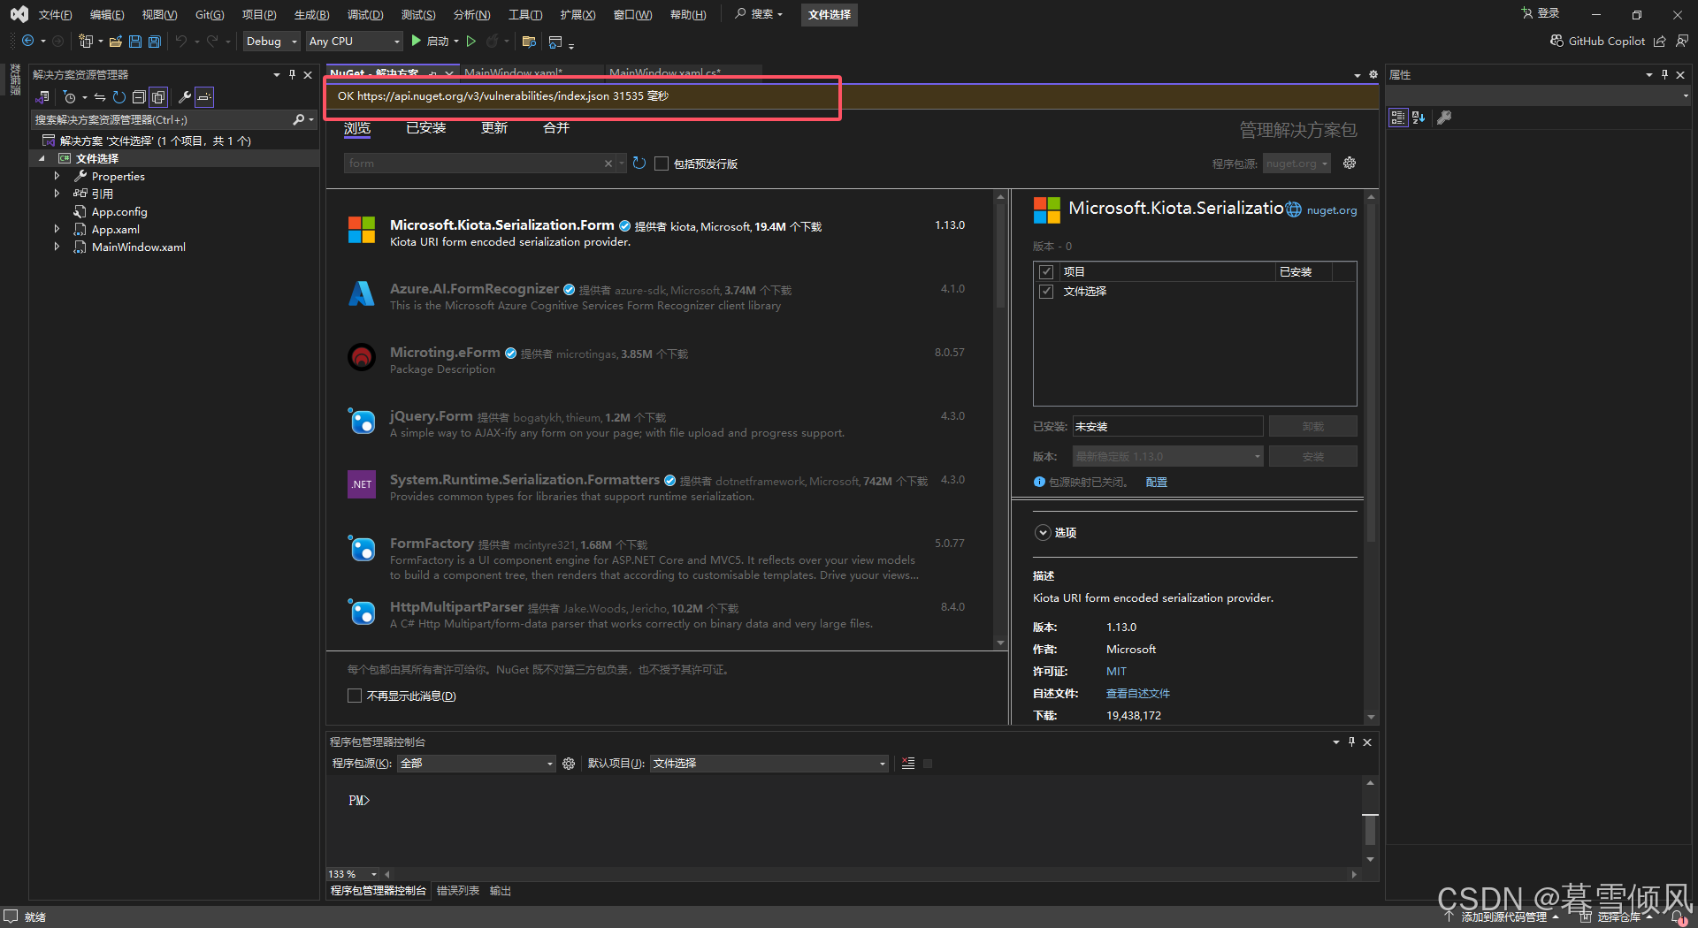Viewport: 1698px width, 928px height.
Task: Clear the NuGet search box text
Action: click(x=608, y=164)
